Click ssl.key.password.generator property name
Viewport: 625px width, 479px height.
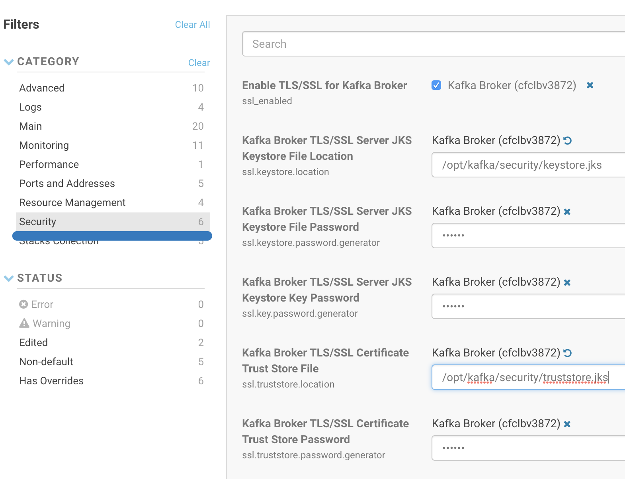[300, 313]
